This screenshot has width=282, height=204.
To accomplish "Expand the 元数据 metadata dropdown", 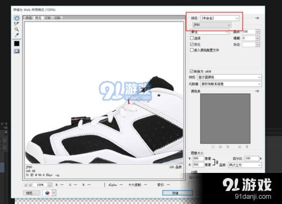I will (231, 84).
